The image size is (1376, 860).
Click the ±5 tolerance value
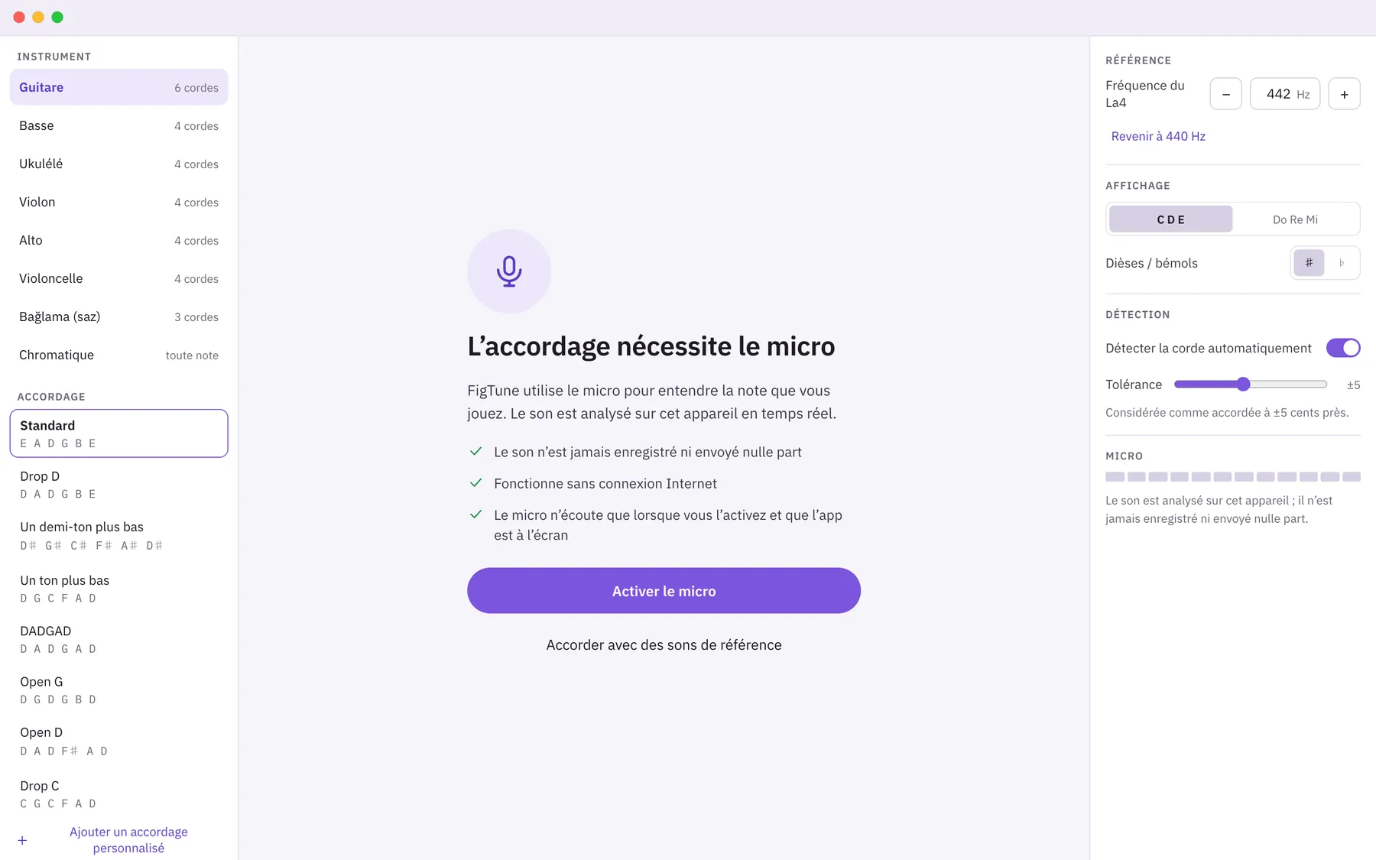pyautogui.click(x=1353, y=385)
